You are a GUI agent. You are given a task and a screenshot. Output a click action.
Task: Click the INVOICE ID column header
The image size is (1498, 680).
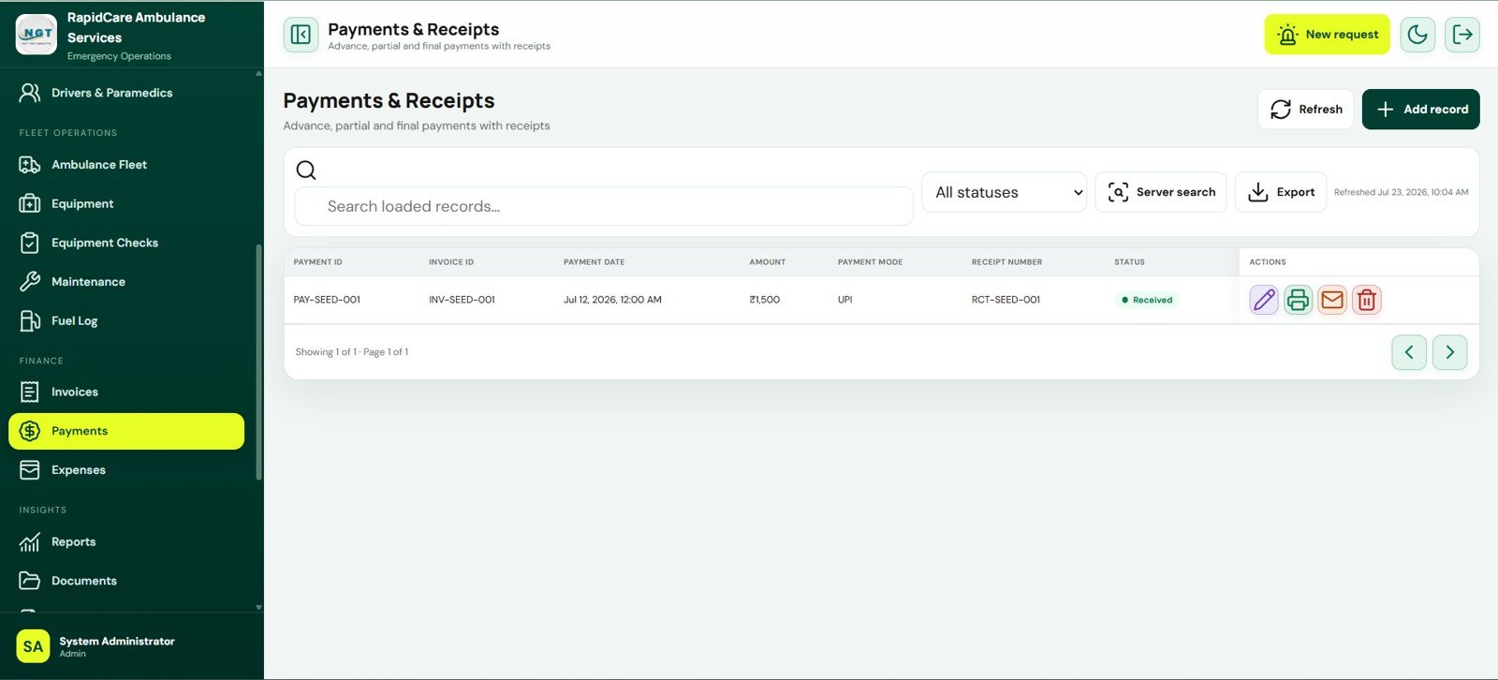[451, 262]
